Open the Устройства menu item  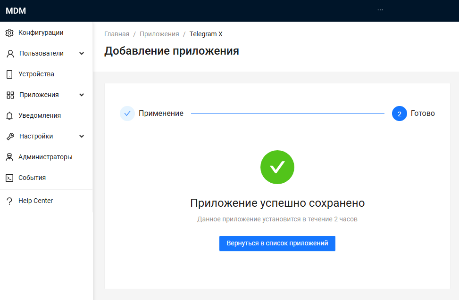36,74
